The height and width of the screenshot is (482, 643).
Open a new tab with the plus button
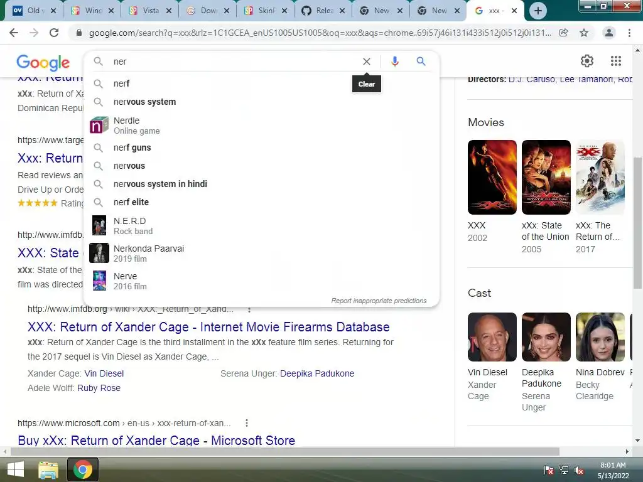[x=538, y=11]
